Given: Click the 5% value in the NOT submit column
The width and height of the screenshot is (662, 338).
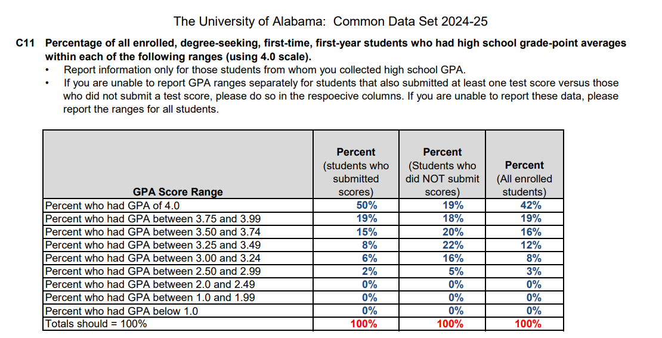Looking at the screenshot, I should tap(456, 271).
